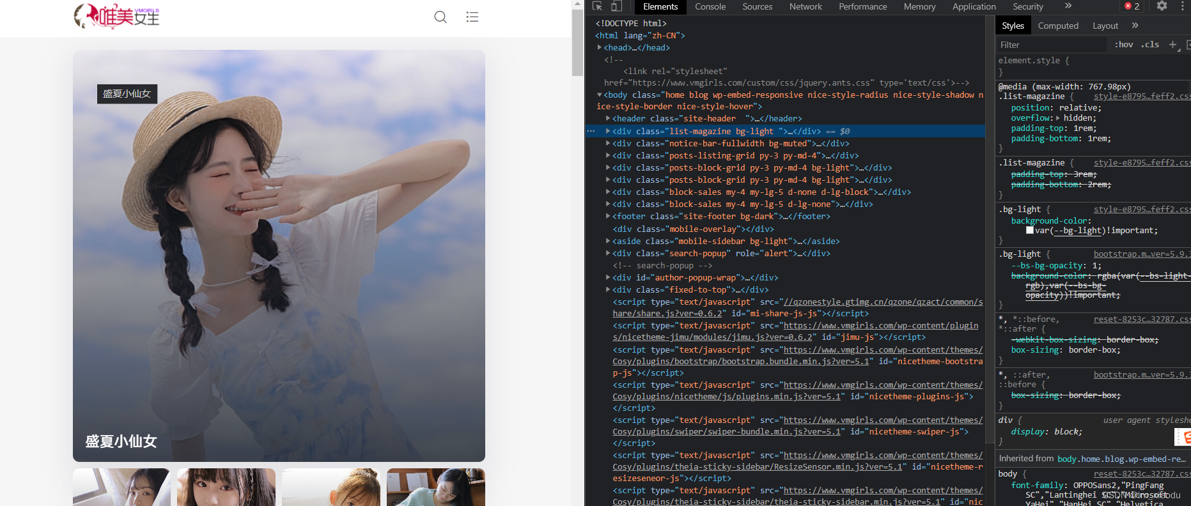The width and height of the screenshot is (1191, 506).
Task: Open the large featured girl photo
Action: pos(279,256)
